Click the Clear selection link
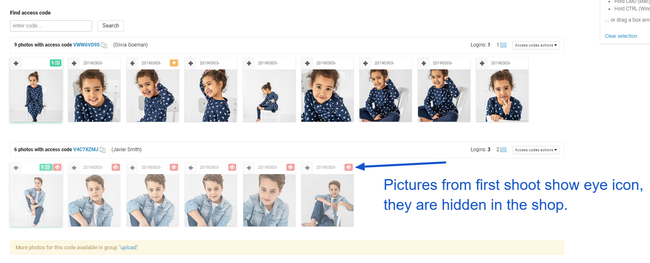The width and height of the screenshot is (650, 263). point(621,36)
